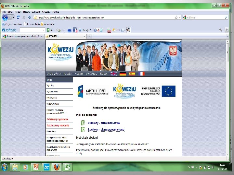Open the Pomoc menu

56,12
